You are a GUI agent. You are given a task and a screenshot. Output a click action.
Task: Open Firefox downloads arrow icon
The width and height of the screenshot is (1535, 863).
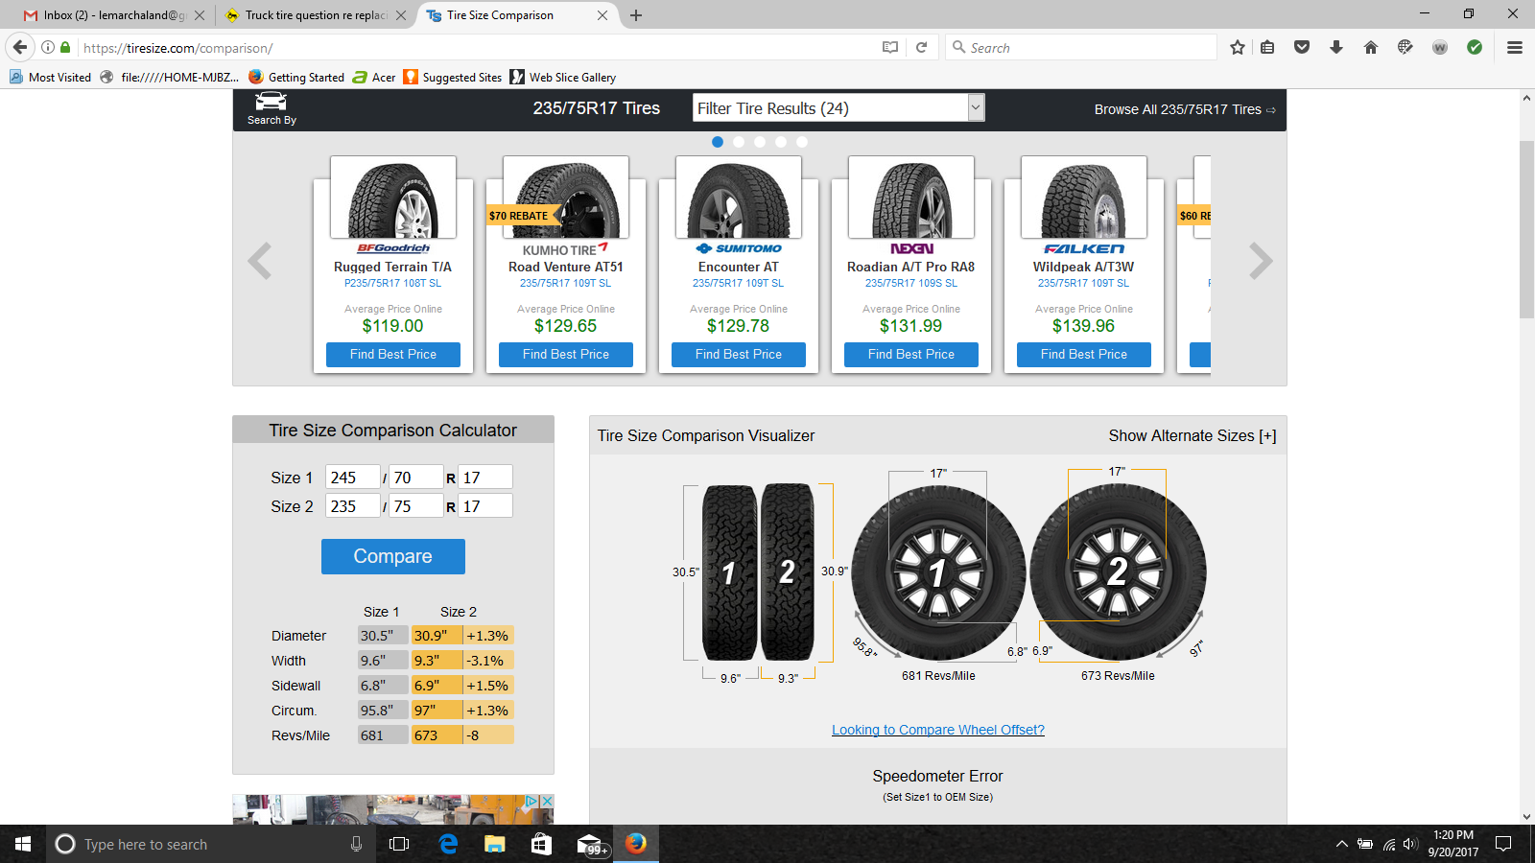1335,47
